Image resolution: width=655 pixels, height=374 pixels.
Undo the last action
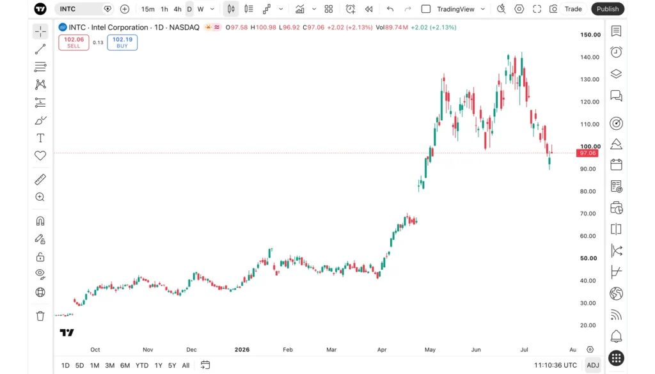coord(390,9)
